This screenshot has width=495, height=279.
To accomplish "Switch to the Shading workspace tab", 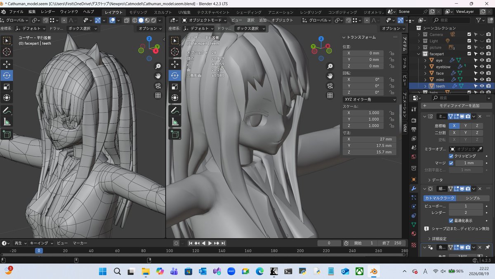I will 249,12.
